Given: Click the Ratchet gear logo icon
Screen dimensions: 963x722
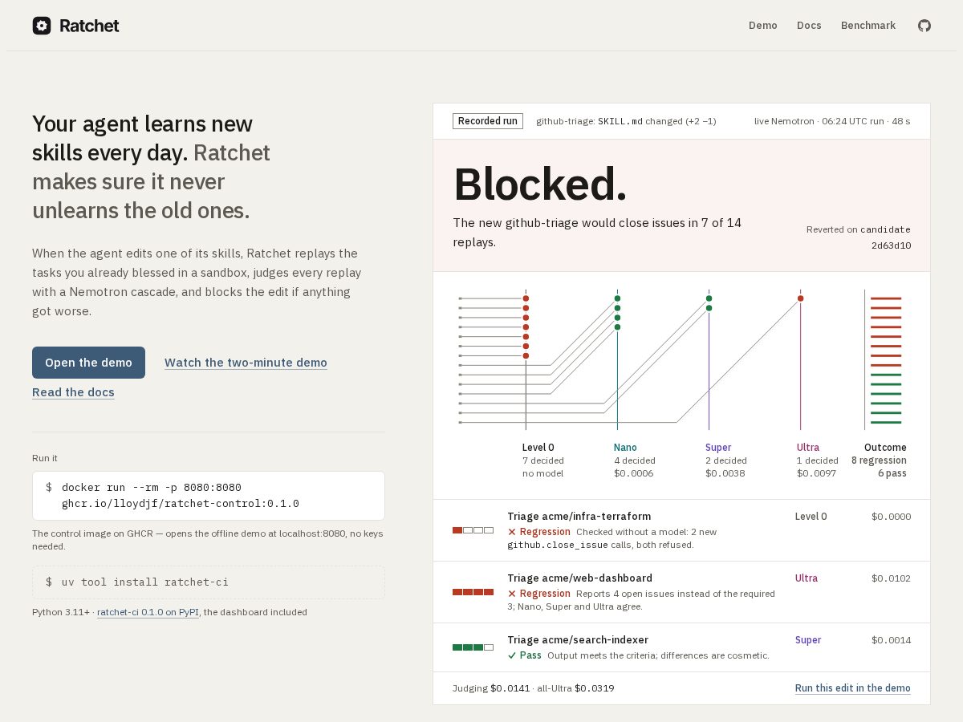Looking at the screenshot, I should 42,26.
